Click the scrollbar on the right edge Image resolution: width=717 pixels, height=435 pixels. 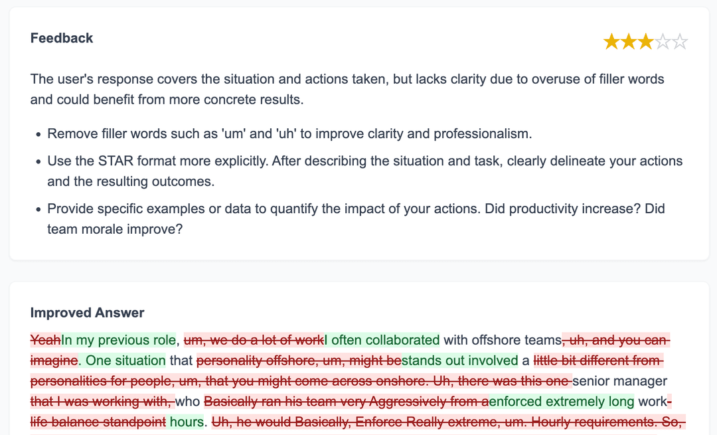click(714, 217)
